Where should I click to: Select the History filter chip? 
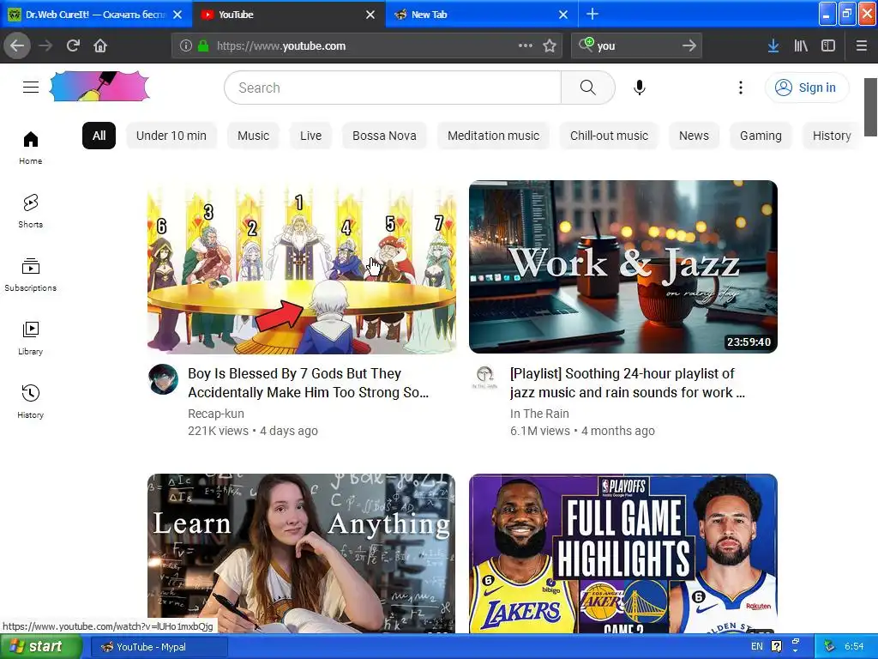(x=832, y=136)
